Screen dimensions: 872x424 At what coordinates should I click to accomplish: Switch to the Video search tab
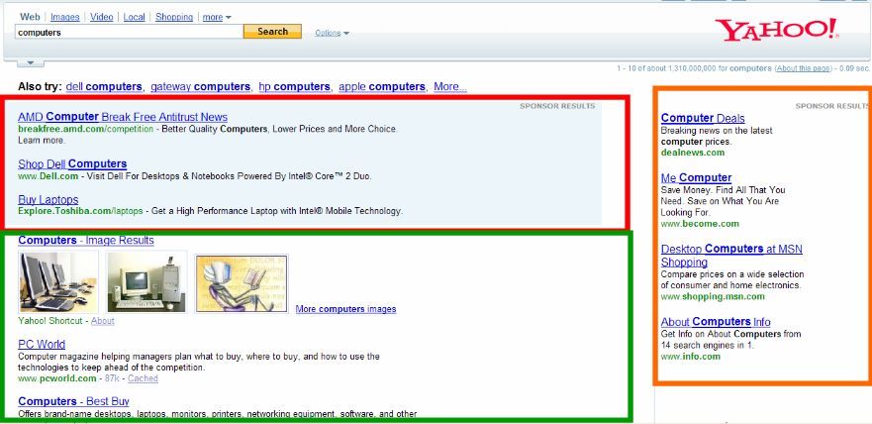[101, 18]
